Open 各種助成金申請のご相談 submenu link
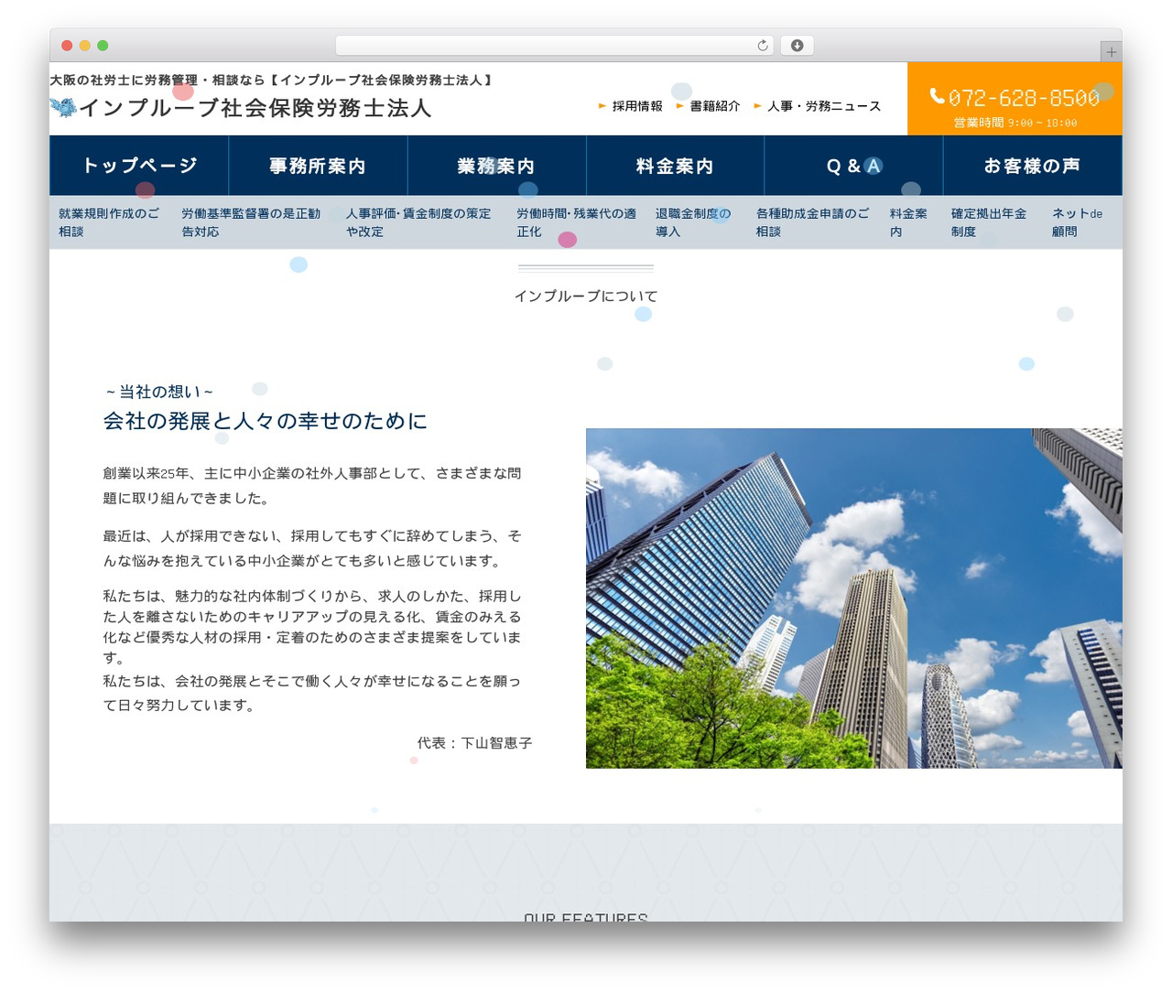1172x992 pixels. point(813,222)
